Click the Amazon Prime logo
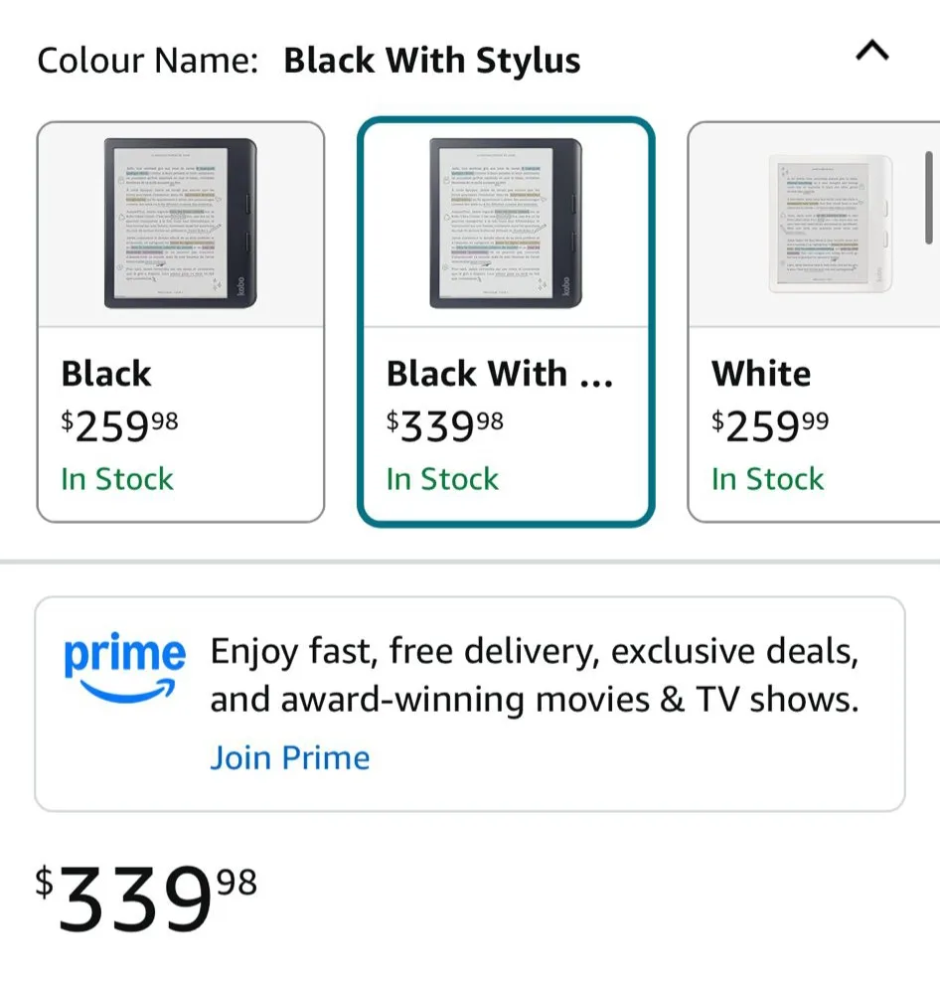940x981 pixels. (124, 666)
